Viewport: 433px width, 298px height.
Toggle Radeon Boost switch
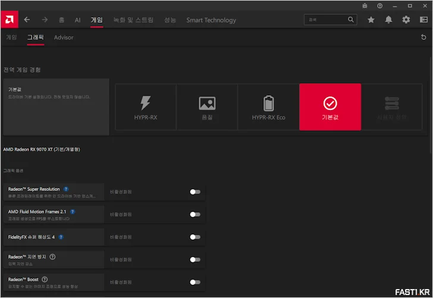(195, 283)
